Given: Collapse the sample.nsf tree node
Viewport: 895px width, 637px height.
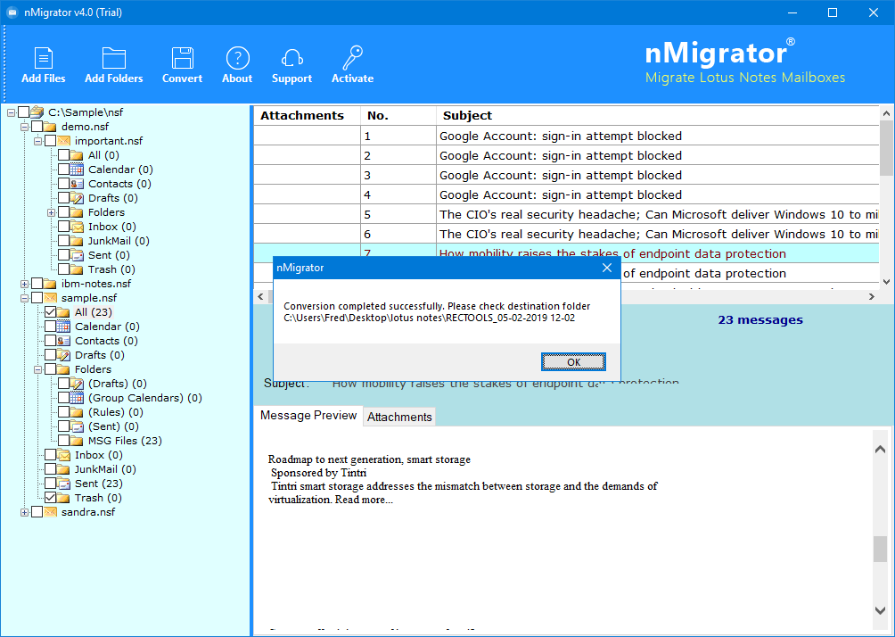Looking at the screenshot, I should (x=25, y=298).
